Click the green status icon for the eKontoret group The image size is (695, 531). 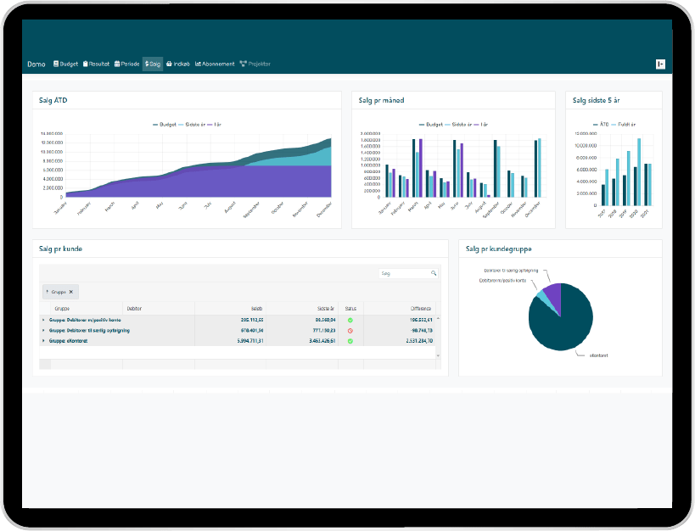pos(350,341)
